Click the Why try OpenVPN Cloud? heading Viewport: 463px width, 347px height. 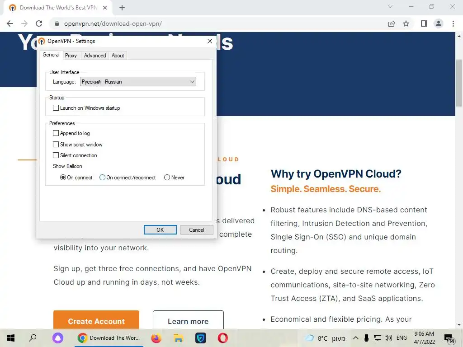click(x=336, y=174)
